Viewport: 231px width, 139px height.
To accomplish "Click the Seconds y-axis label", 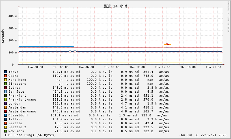I will (x=3, y=36).
